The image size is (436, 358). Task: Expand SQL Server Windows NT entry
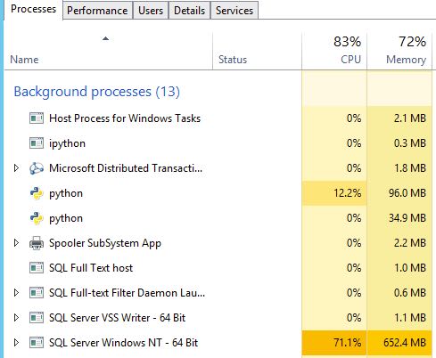point(16,343)
